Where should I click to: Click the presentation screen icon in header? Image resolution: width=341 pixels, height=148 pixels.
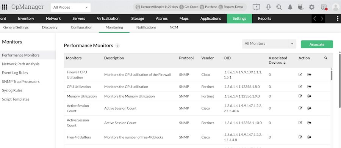click(x=257, y=7)
